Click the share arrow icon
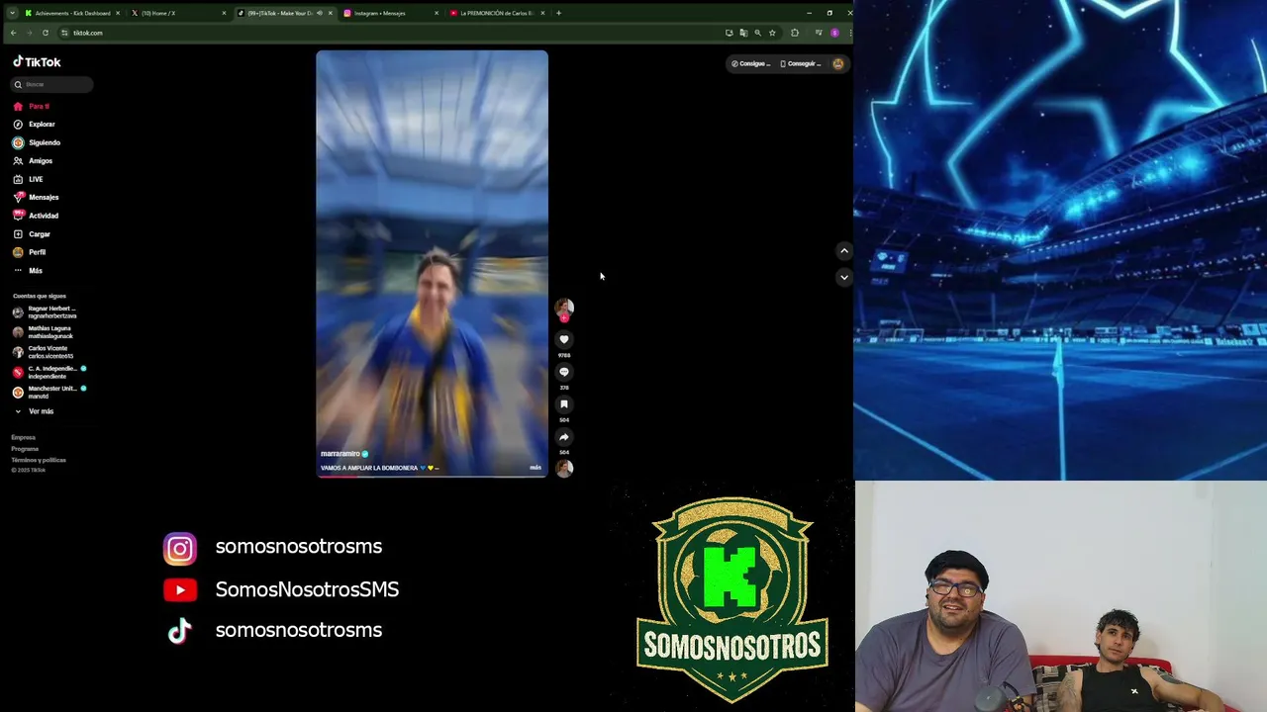Screen dimensions: 1267x712 pos(564,437)
